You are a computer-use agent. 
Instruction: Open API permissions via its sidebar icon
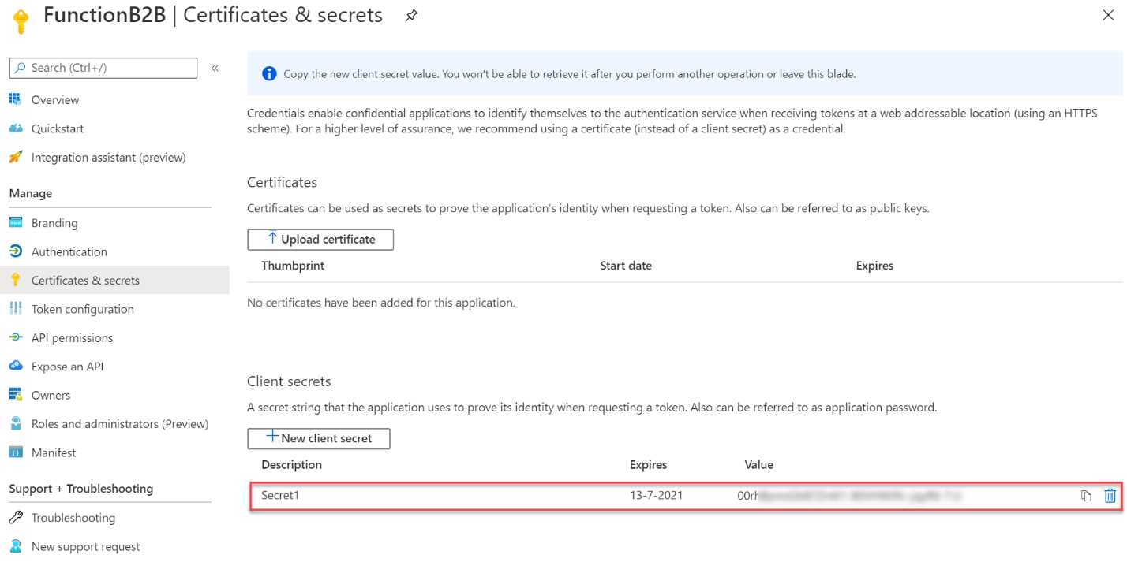pos(16,337)
